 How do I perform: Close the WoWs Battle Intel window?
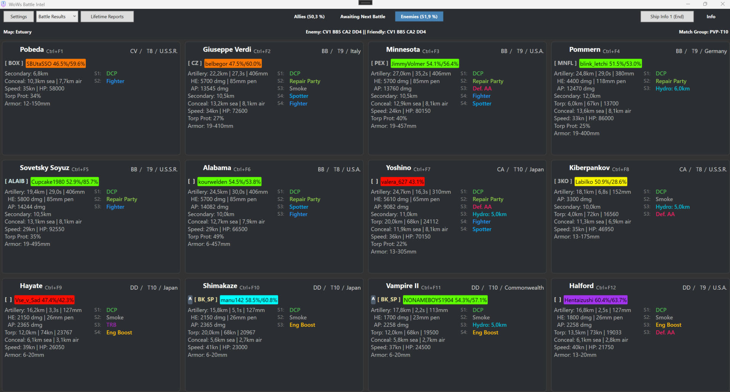(x=722, y=4)
